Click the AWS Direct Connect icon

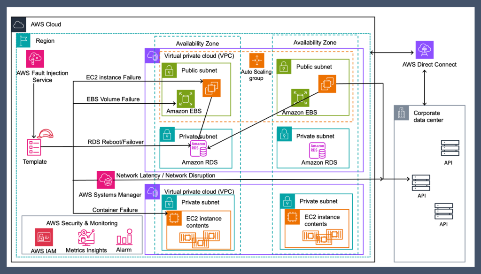(x=424, y=49)
